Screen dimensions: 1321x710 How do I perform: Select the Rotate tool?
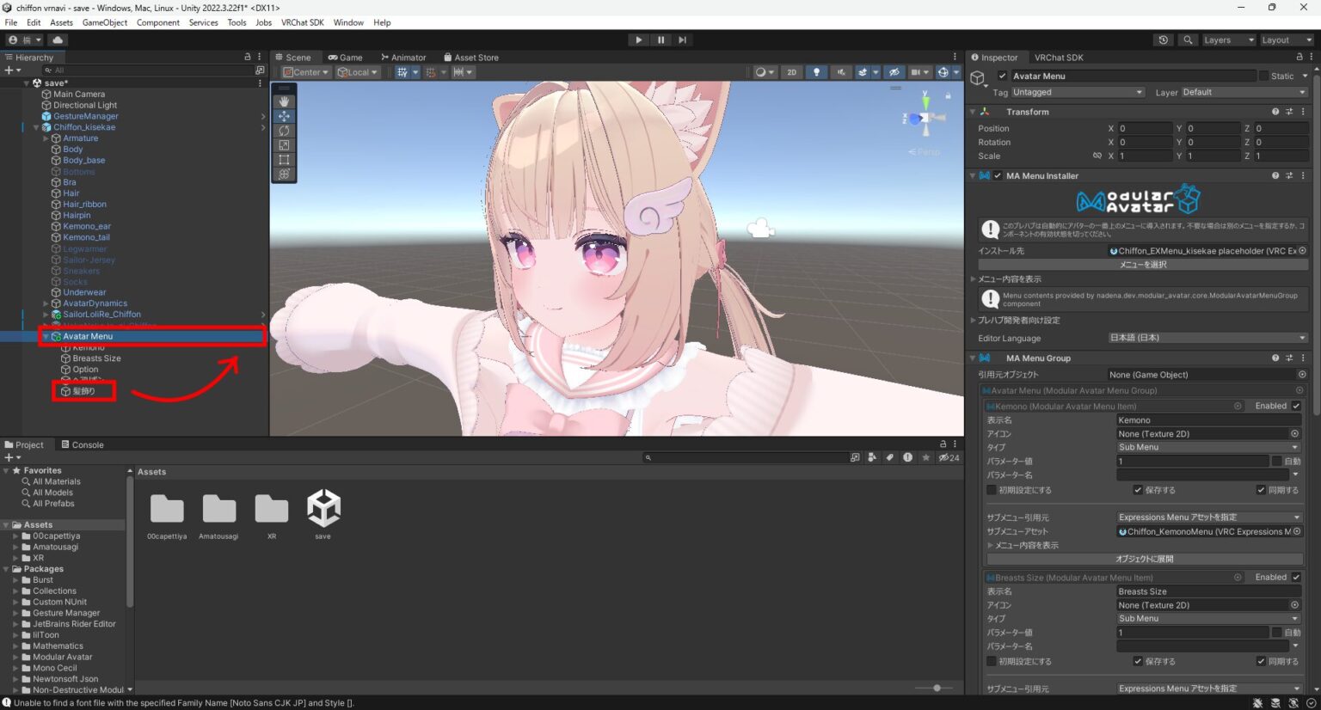pos(284,131)
